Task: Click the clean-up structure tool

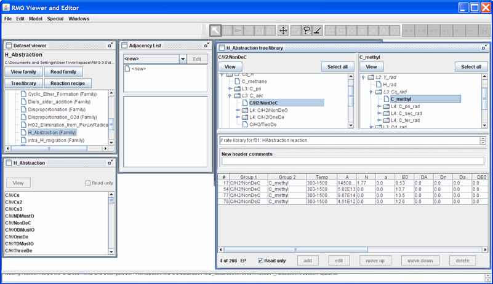Action: tap(317, 31)
